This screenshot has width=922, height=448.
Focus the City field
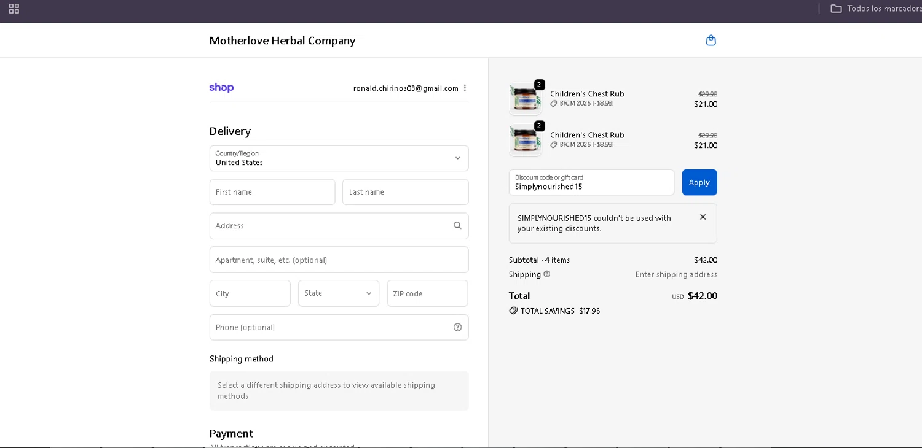tap(250, 293)
